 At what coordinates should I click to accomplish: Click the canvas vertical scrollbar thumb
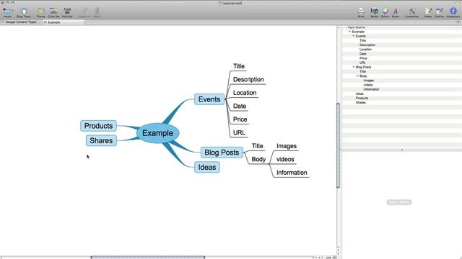[x=339, y=145]
